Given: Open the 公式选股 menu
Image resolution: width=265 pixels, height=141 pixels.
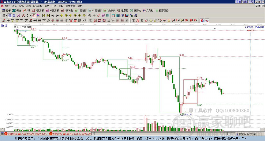Looking at the screenshot, I should (x=38, y=6).
